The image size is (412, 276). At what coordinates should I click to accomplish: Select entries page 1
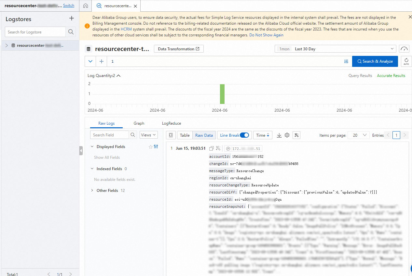tap(396, 135)
